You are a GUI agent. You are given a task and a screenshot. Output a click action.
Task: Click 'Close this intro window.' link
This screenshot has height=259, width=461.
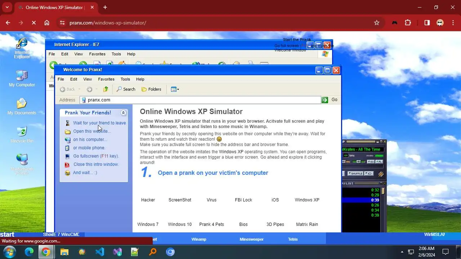96,164
